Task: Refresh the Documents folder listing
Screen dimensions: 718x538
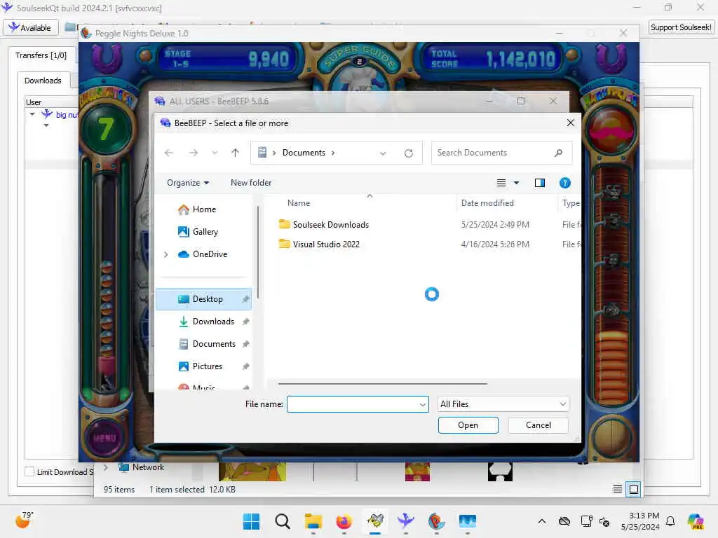Action: pyautogui.click(x=409, y=153)
